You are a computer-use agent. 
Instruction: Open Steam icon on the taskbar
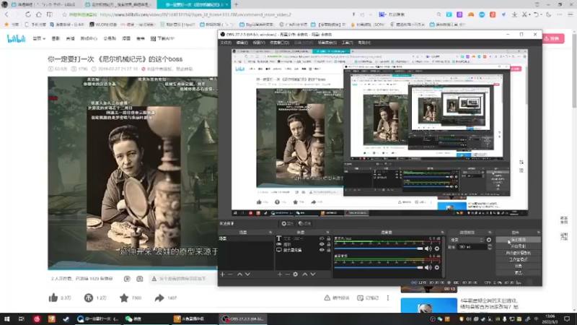click(66, 318)
